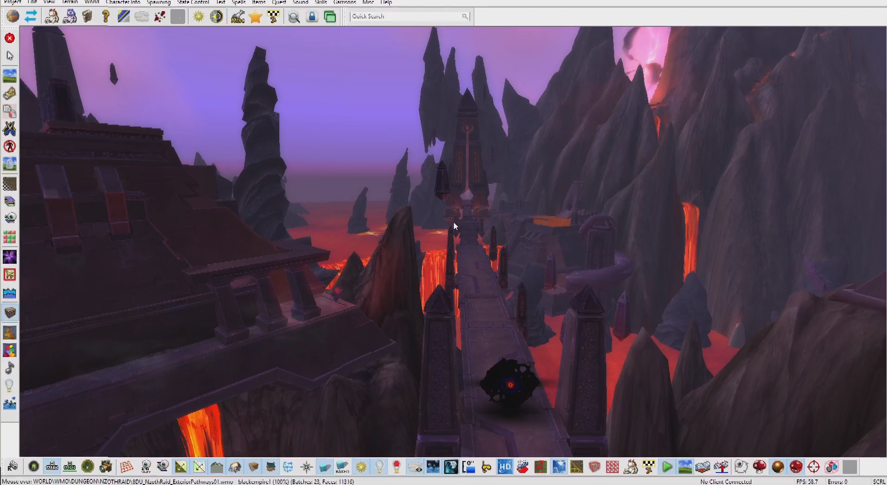Toggle the HD rendering button
This screenshot has height=485, width=887.
click(504, 467)
